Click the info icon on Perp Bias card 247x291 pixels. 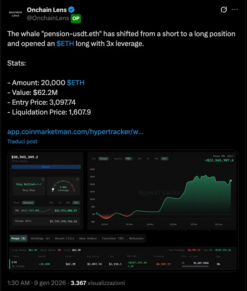[43, 179]
